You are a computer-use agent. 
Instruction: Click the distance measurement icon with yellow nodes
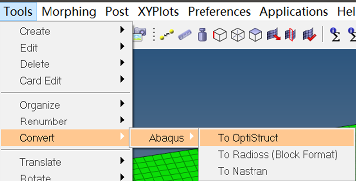(167, 35)
